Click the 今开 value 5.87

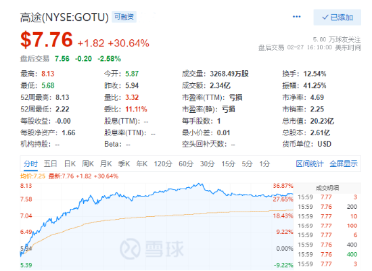[x=132, y=74]
